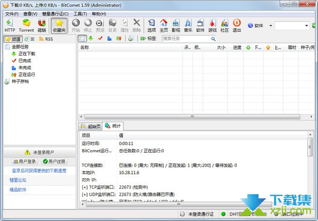The image size is (318, 221).
Task: Open the 文件(F) menu
Action: pyautogui.click(x=12, y=14)
